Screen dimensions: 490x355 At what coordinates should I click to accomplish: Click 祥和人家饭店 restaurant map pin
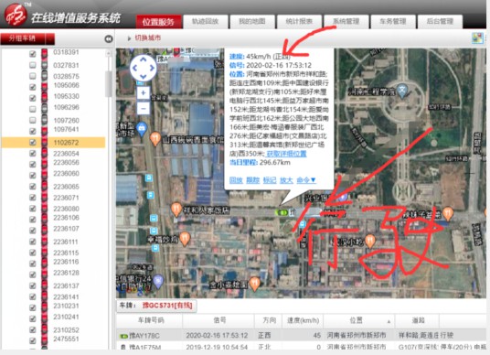coord(176,210)
